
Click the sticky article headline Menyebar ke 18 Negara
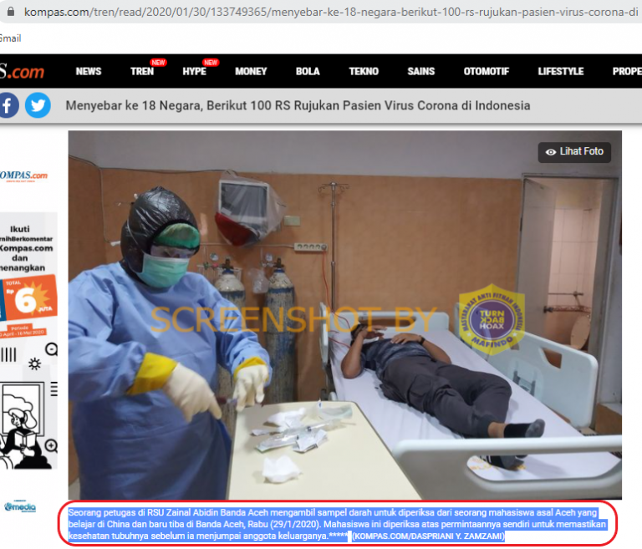coord(298,105)
